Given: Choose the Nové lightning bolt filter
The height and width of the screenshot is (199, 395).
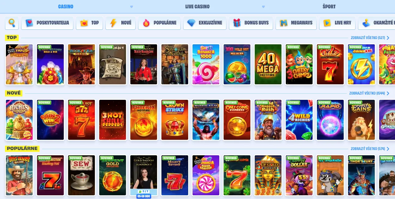Looking at the screenshot, I should click(121, 23).
